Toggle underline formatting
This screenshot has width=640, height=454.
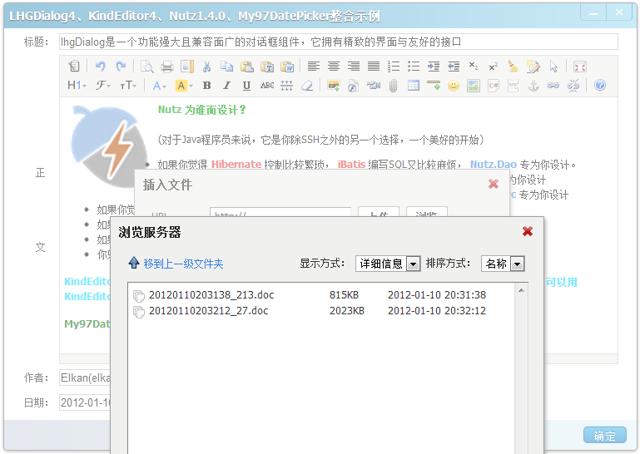(246, 86)
